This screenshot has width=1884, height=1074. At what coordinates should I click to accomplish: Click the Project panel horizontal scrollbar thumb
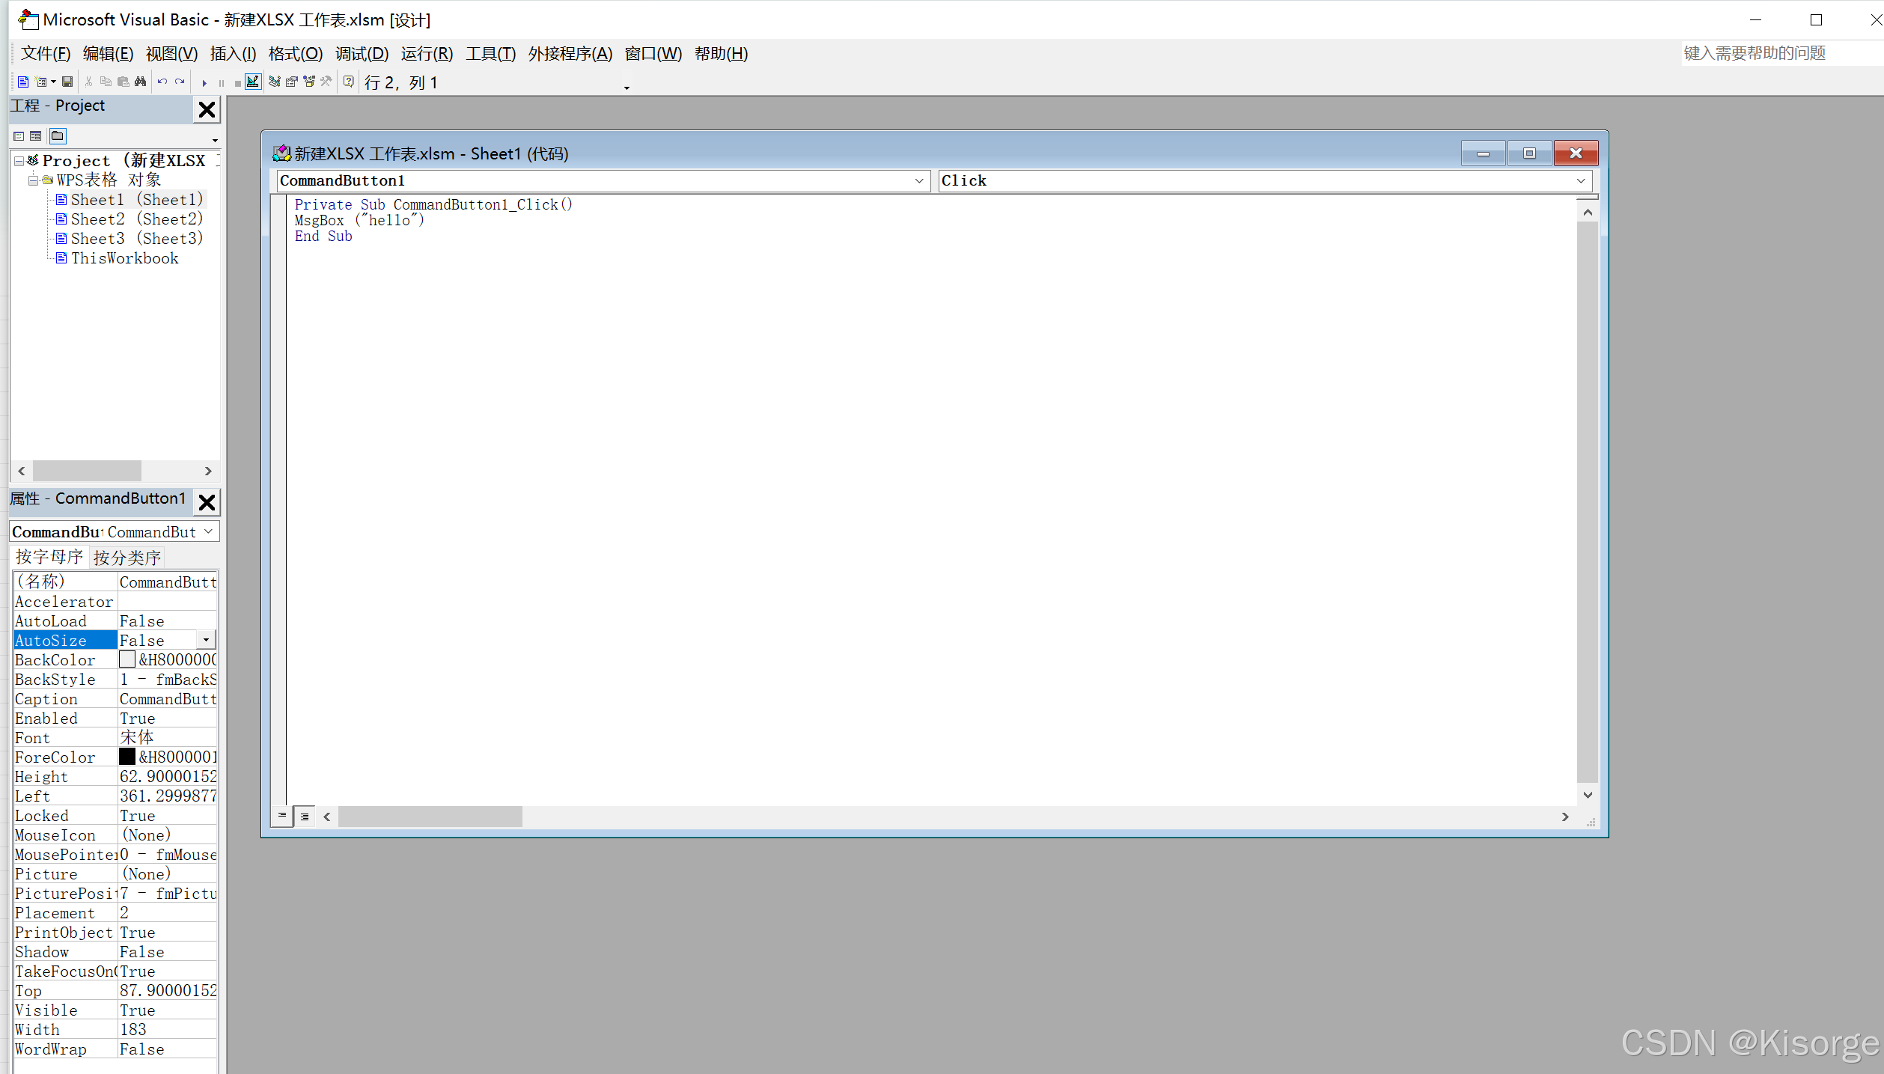(x=87, y=471)
